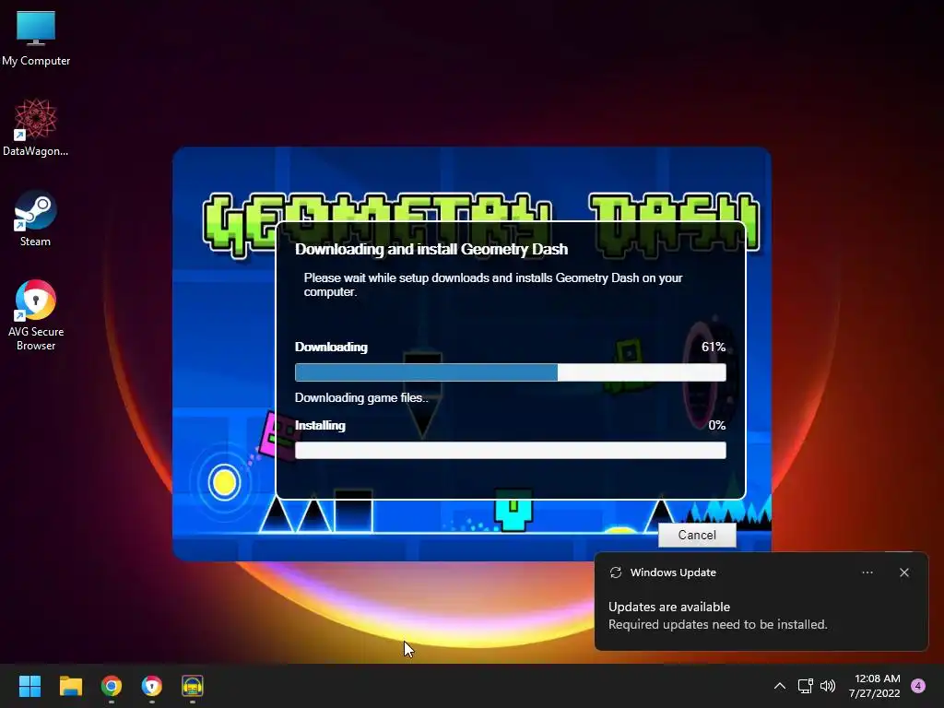This screenshot has height=708, width=944.
Task: Open the Windows Start menu
Action: [x=29, y=686]
